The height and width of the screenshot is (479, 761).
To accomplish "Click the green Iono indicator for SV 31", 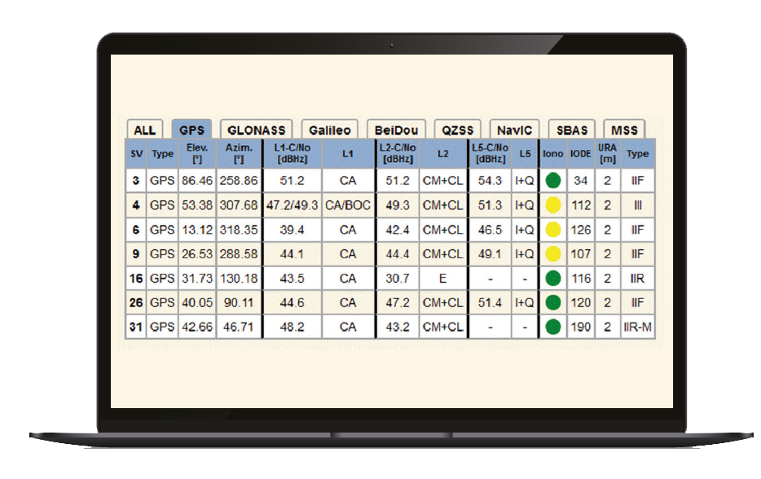I will click(552, 327).
